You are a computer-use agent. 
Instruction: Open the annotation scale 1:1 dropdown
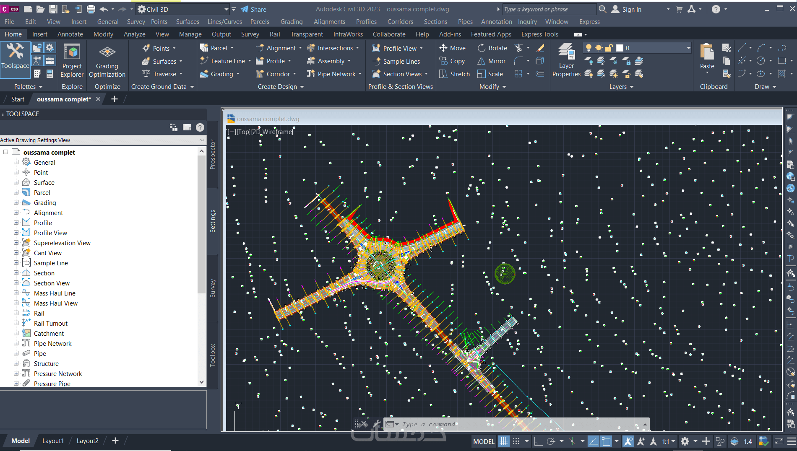coord(669,441)
